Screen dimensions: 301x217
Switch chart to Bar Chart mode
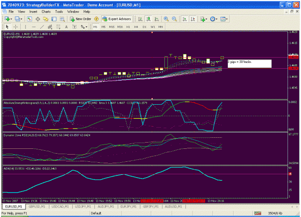140,19
